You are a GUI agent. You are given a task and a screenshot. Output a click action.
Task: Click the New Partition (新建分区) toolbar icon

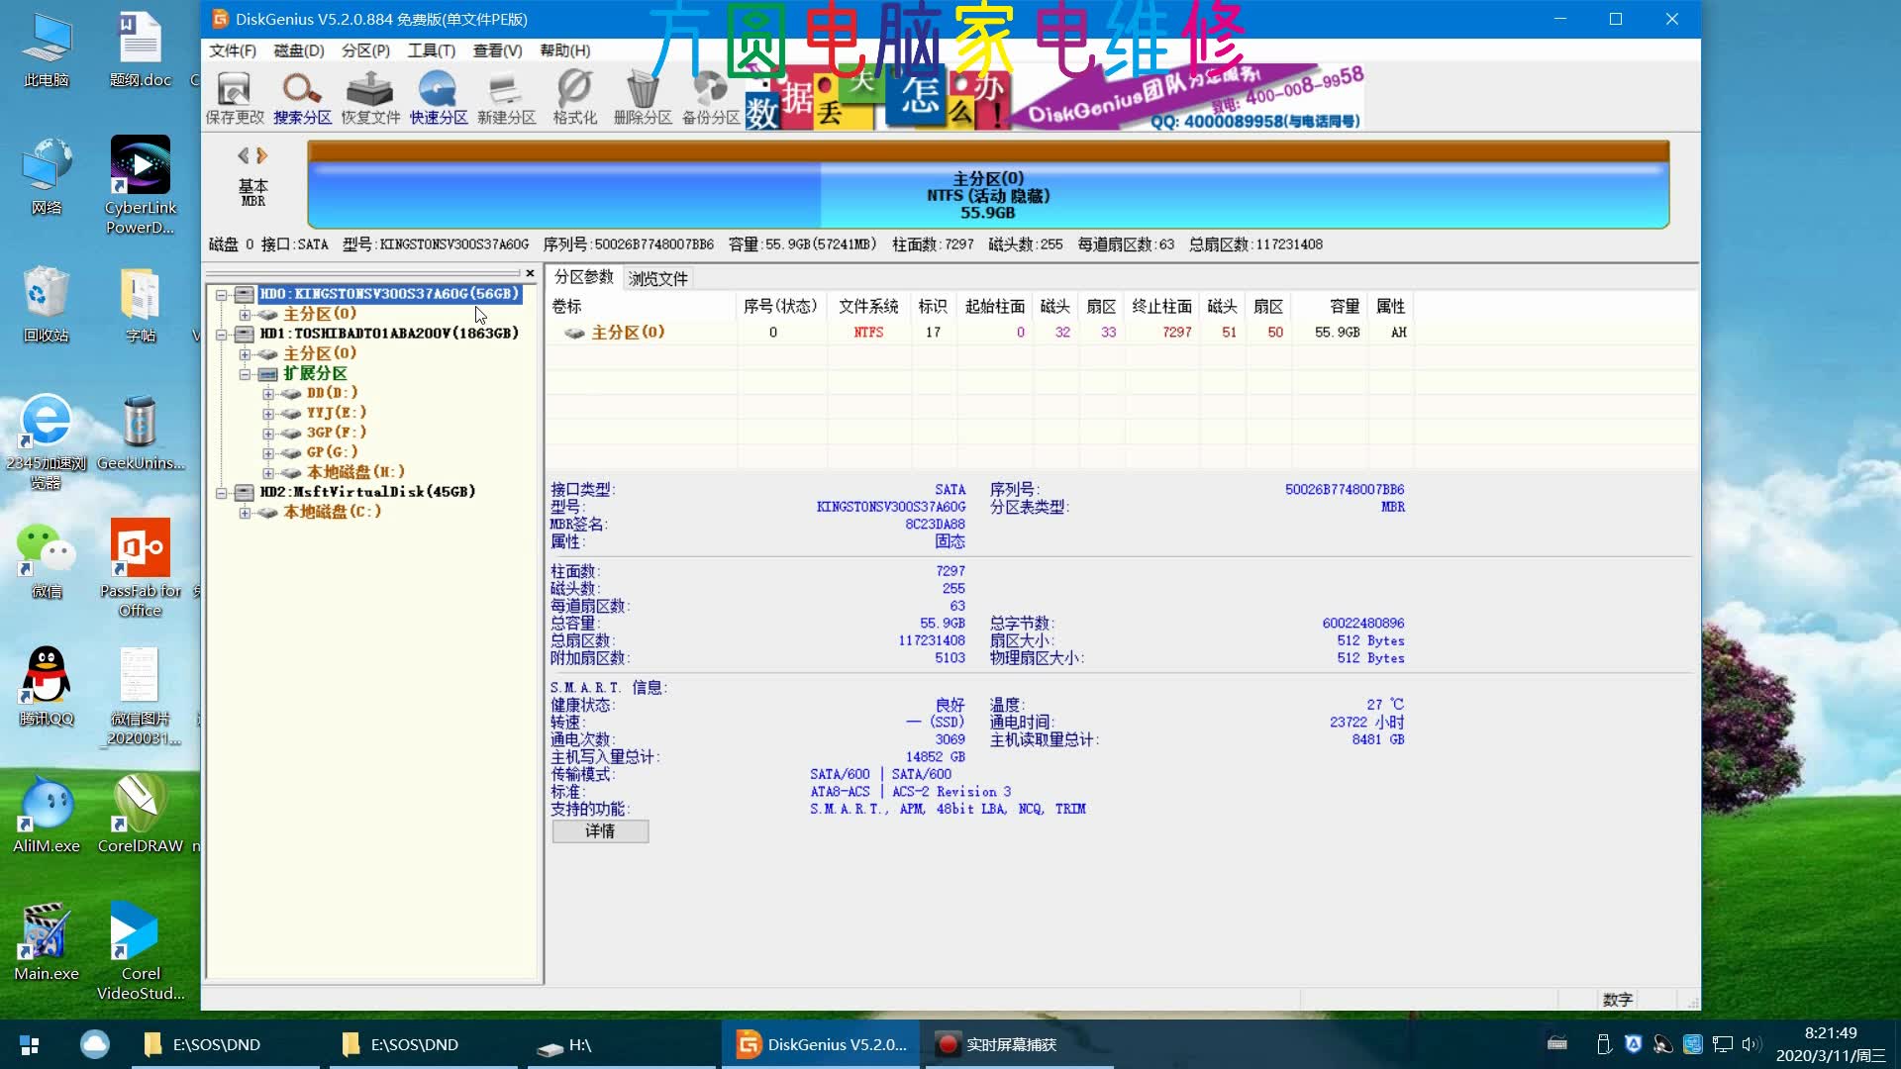point(506,98)
